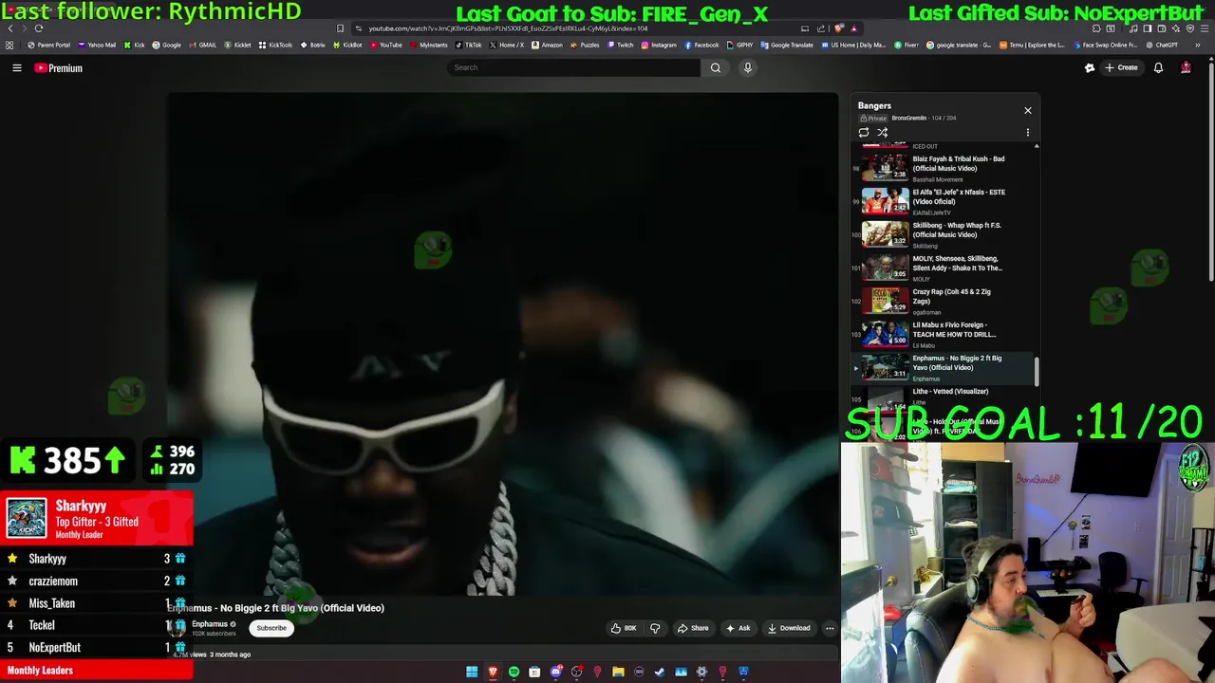Bookmark this page icon in address bar
The width and height of the screenshot is (1215, 683).
click(x=341, y=28)
